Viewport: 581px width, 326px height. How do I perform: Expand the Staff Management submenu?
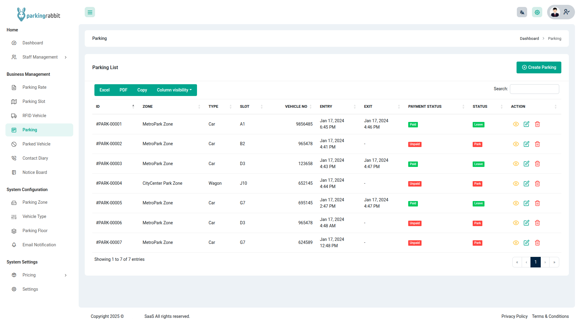tap(39, 57)
